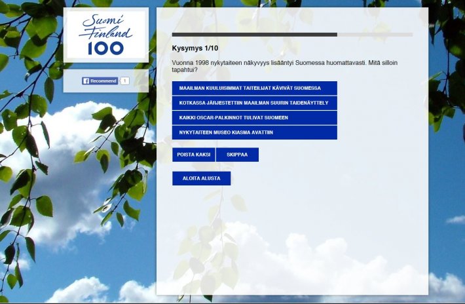Select answer 'Kotkassa järjestettiin maailman suurin taidenäyttely'

(254, 103)
